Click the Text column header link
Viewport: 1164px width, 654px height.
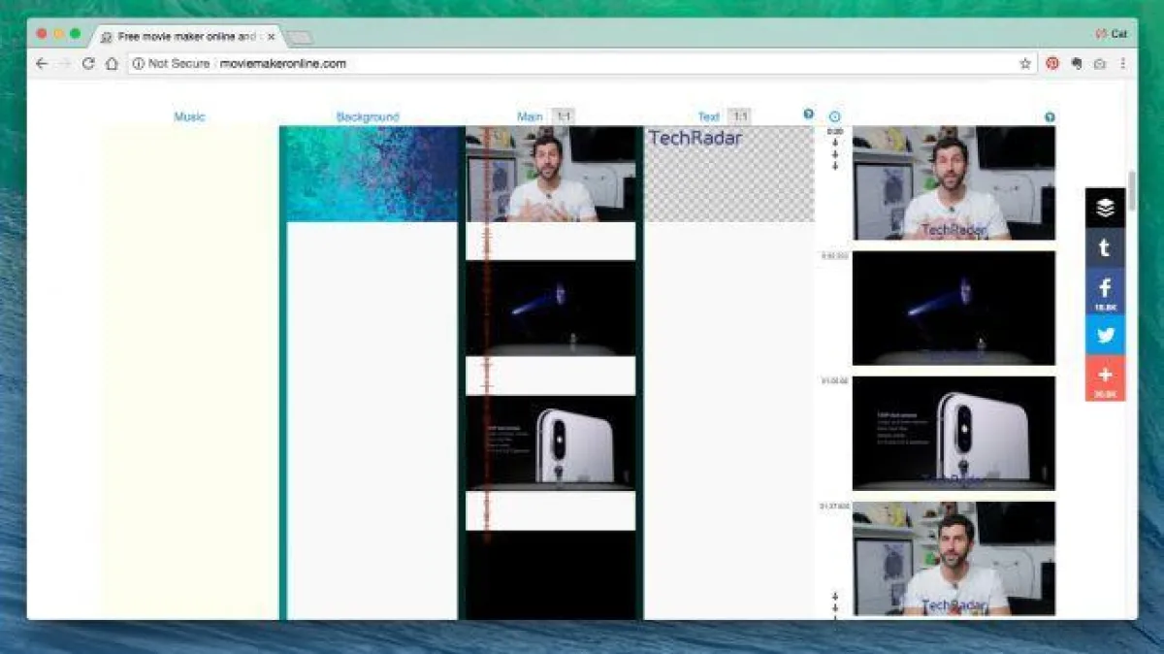709,117
